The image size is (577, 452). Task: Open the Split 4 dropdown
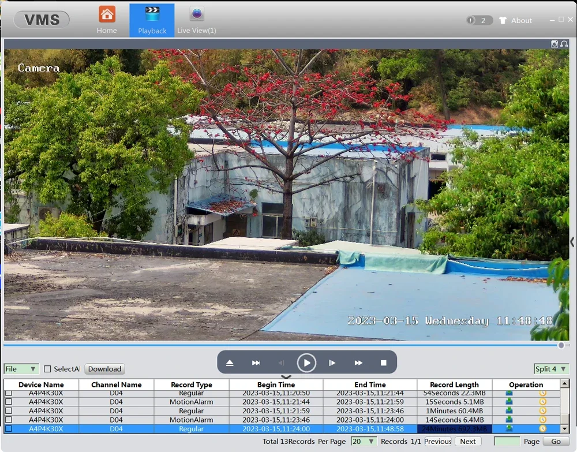pos(551,369)
